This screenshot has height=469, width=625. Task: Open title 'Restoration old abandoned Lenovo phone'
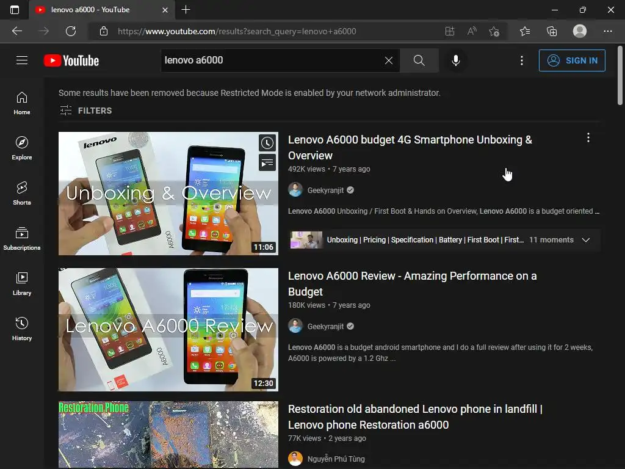click(415, 416)
